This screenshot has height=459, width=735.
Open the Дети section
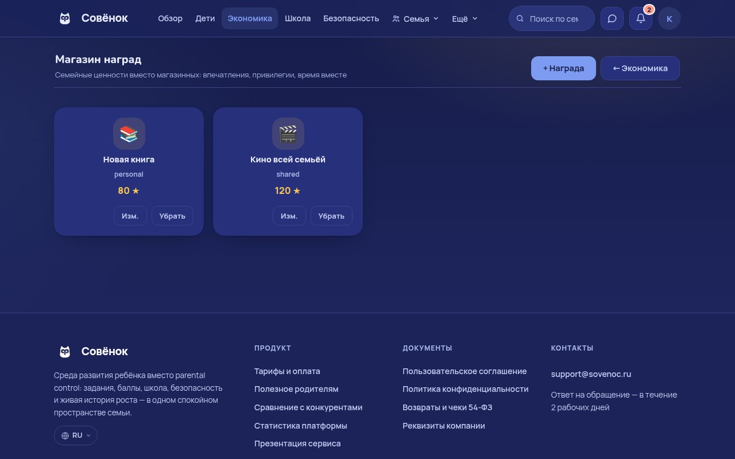205,18
